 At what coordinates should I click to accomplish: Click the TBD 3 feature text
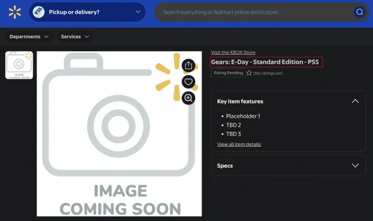pos(233,134)
